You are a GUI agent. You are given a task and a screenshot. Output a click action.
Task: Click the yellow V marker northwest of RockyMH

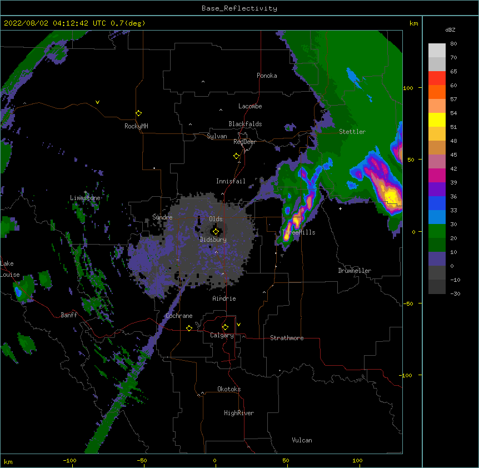pyautogui.click(x=97, y=102)
